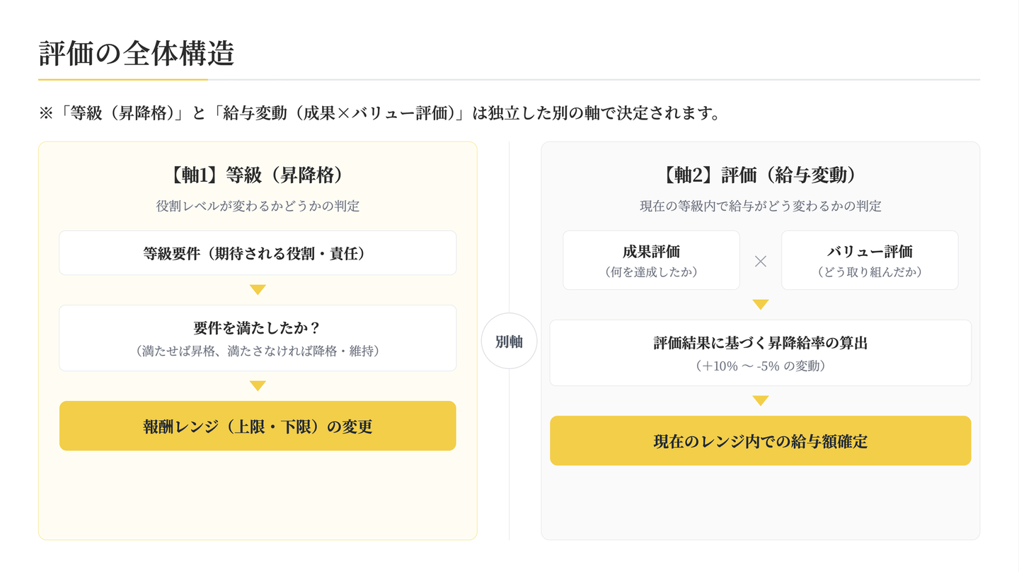Click the arrow below 等級要件 box
The height and width of the screenshot is (572, 1019).
pyautogui.click(x=258, y=290)
